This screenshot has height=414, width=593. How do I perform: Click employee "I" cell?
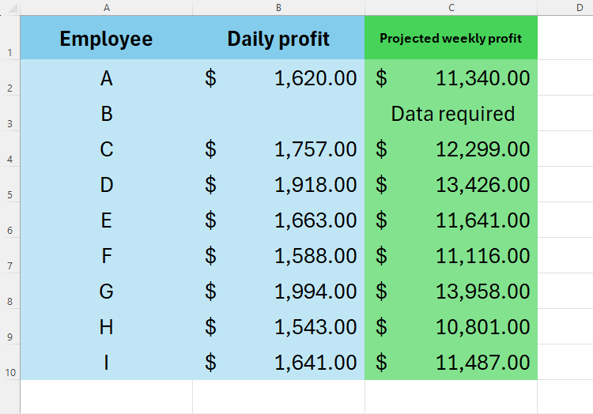(x=106, y=363)
